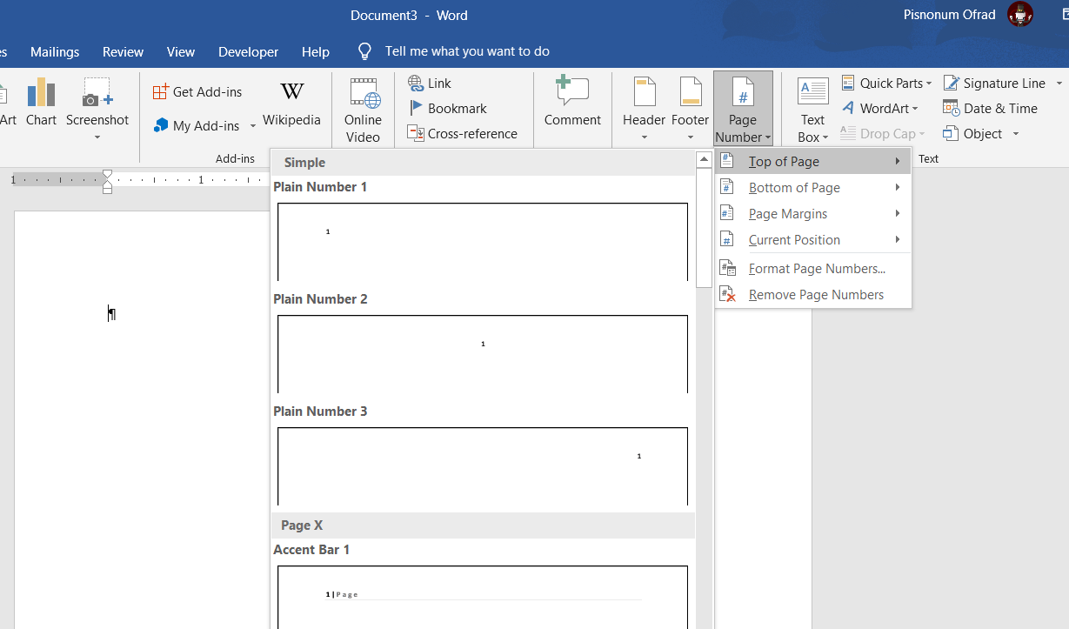Select Format Page Numbers option
This screenshot has width=1069, height=629.
[816, 269]
